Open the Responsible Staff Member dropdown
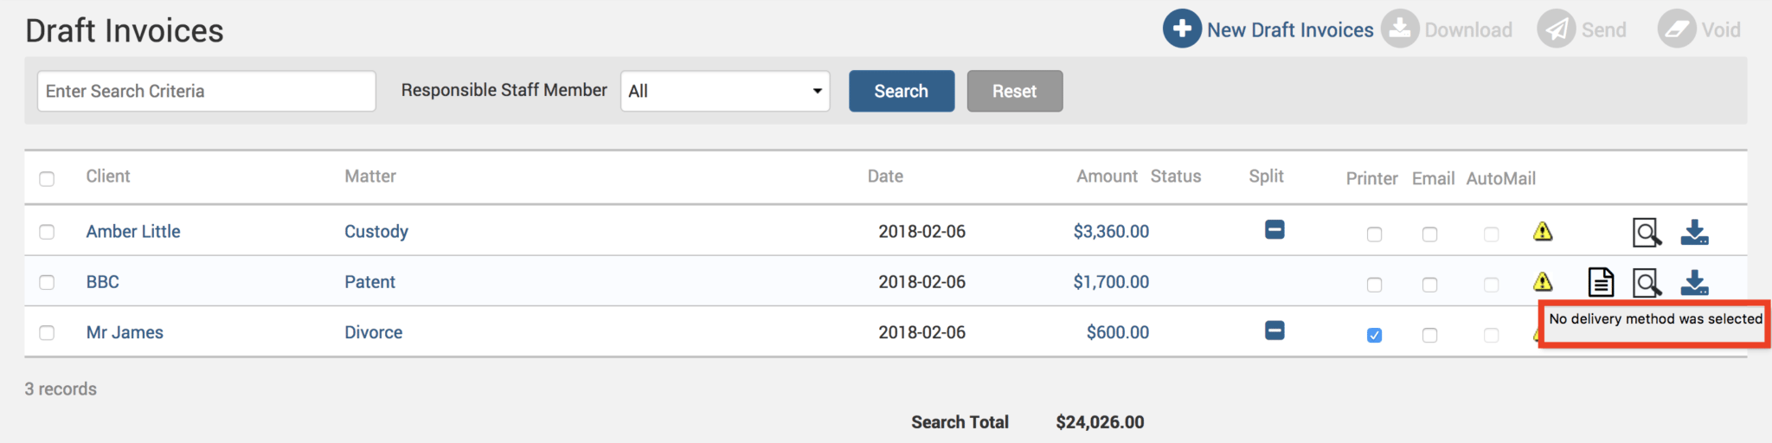Screen dimensions: 1772x443 [725, 91]
